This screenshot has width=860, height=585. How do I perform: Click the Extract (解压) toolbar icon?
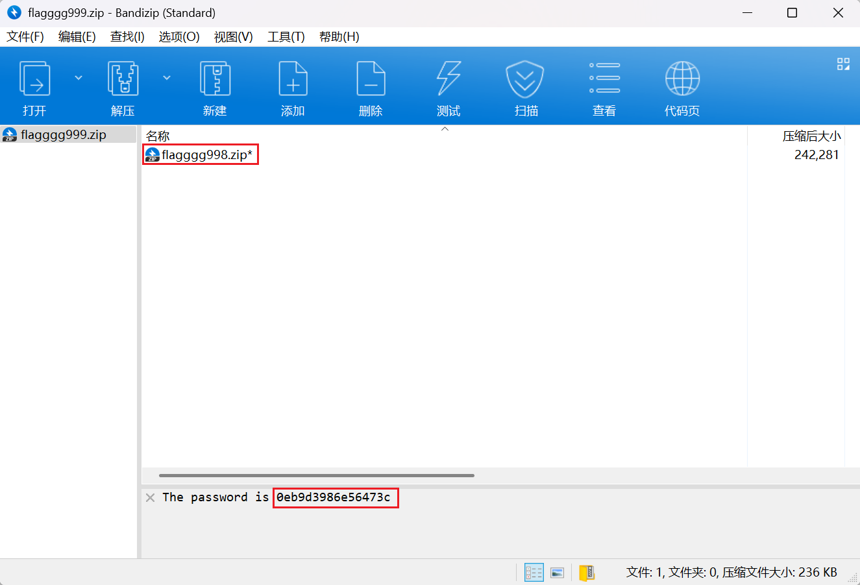123,79
